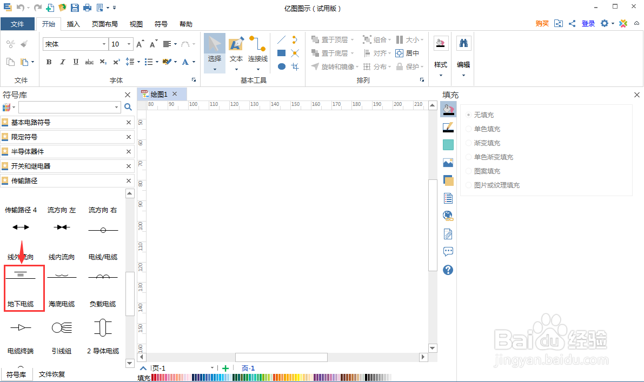Click the Buy (购买) link
This screenshot has width=644, height=382.
tap(542, 23)
